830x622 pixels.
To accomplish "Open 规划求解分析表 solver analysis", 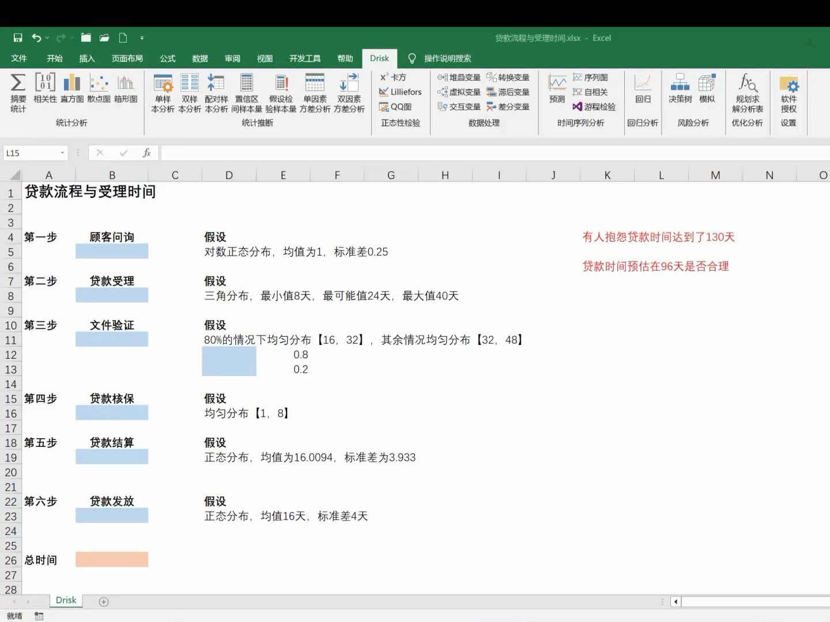I will (748, 93).
